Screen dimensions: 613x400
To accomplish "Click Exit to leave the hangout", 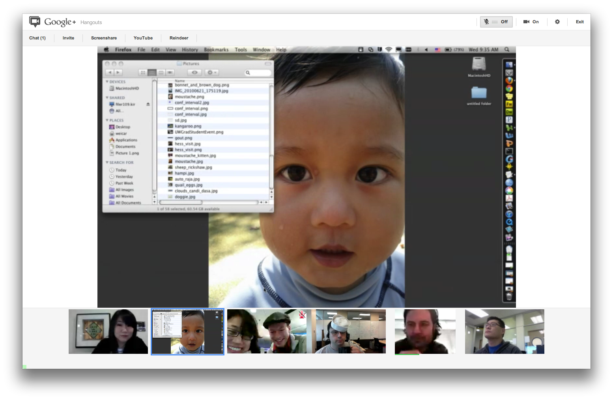I will click(x=579, y=22).
